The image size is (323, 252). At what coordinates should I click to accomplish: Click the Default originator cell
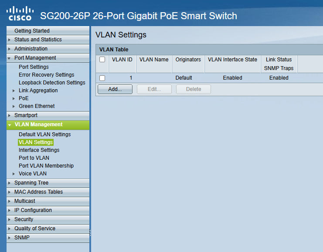184,78
